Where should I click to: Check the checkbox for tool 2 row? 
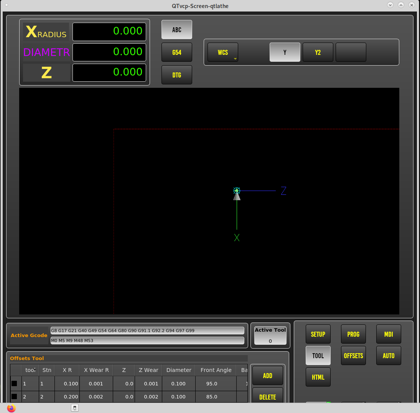[x=14, y=397]
